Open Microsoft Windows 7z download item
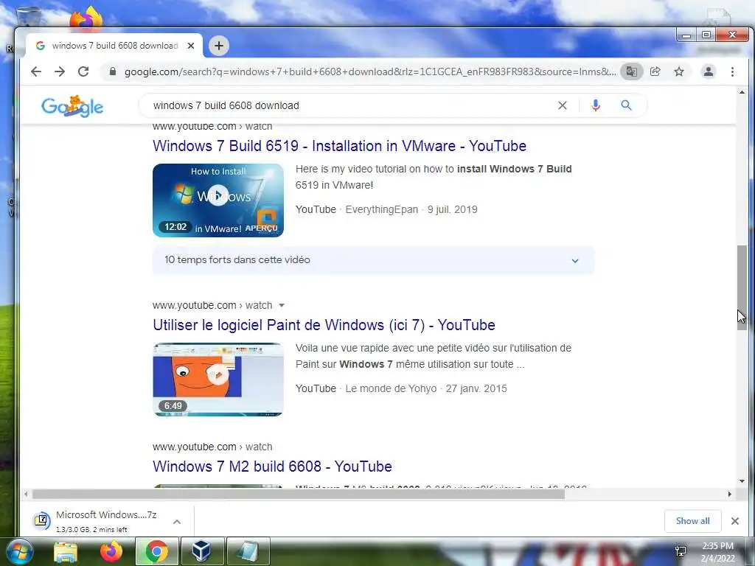The image size is (755, 566). pyautogui.click(x=106, y=520)
